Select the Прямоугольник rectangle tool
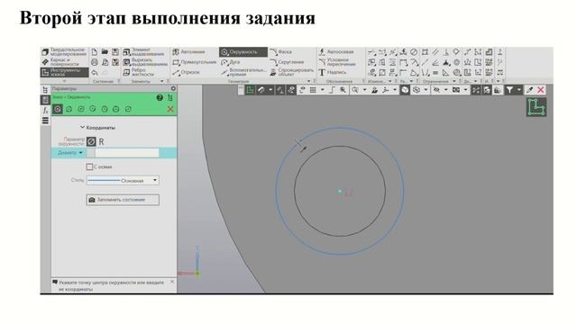The image size is (577, 324). 194,62
